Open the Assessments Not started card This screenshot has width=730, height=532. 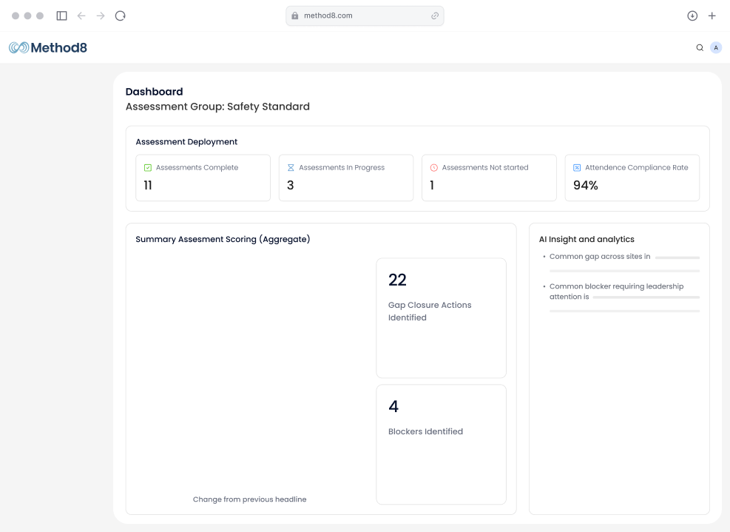coord(489,178)
